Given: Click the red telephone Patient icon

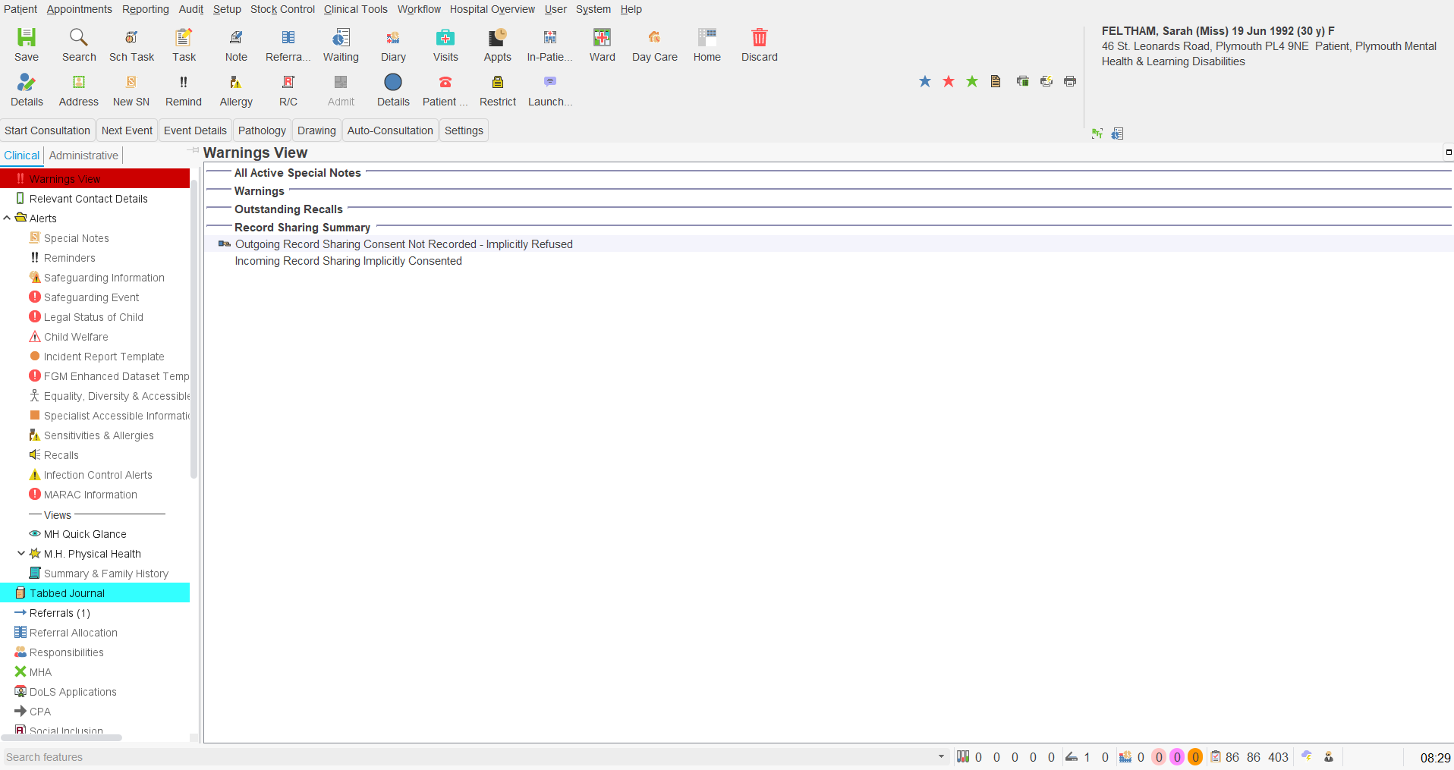Looking at the screenshot, I should point(445,82).
